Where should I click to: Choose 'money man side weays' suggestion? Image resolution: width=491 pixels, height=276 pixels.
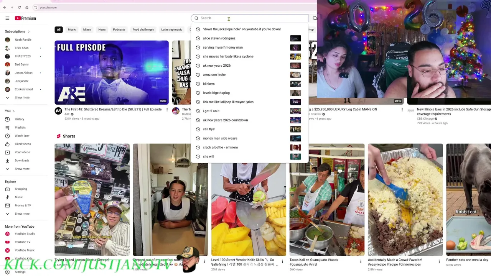[x=249, y=138]
